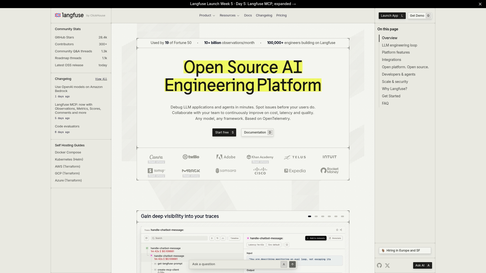The image size is (486, 273).
Task: Click the Langfuse logo
Action: (69, 15)
